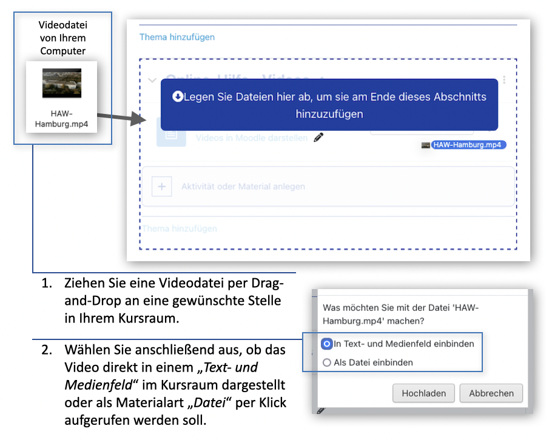Click the plus icon for Aktivität oder Material anlegen
This screenshot has height=440, width=549.
tap(161, 187)
